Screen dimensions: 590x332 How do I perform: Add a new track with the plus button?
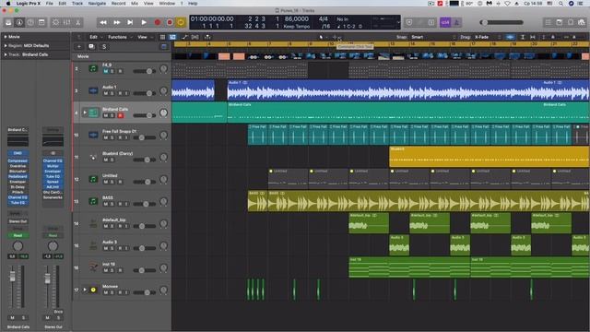pos(79,47)
